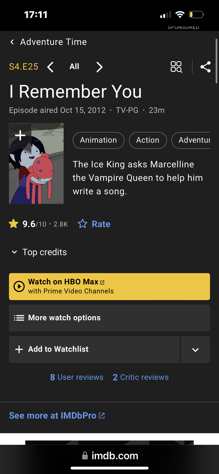Tap the plus ribbon on the poster
219x474 pixels.
(x=20, y=135)
